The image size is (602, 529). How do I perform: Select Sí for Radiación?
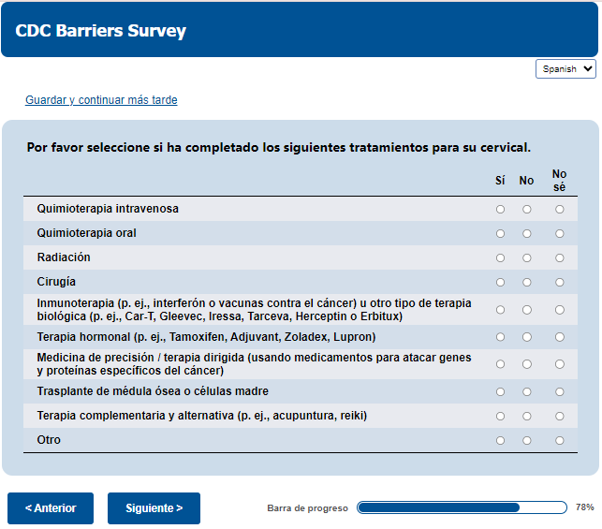click(x=500, y=257)
